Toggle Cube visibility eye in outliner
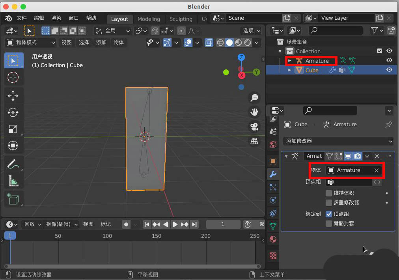This screenshot has width=399, height=280. coord(389,70)
